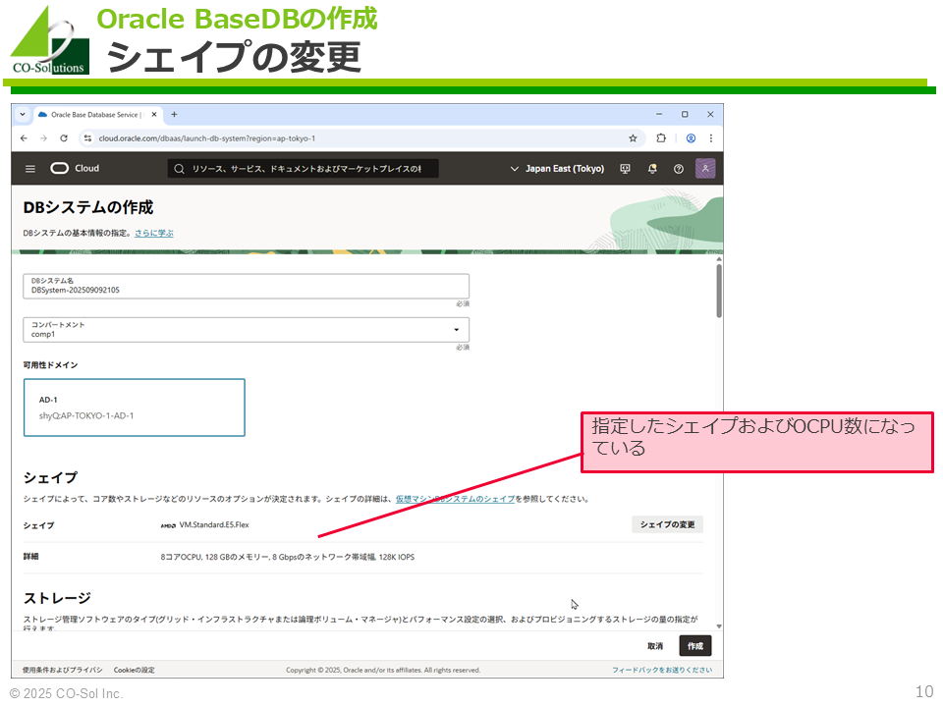Screen dimensions: 943x707
Task: Click the シェイプの変更 button
Action: [668, 524]
